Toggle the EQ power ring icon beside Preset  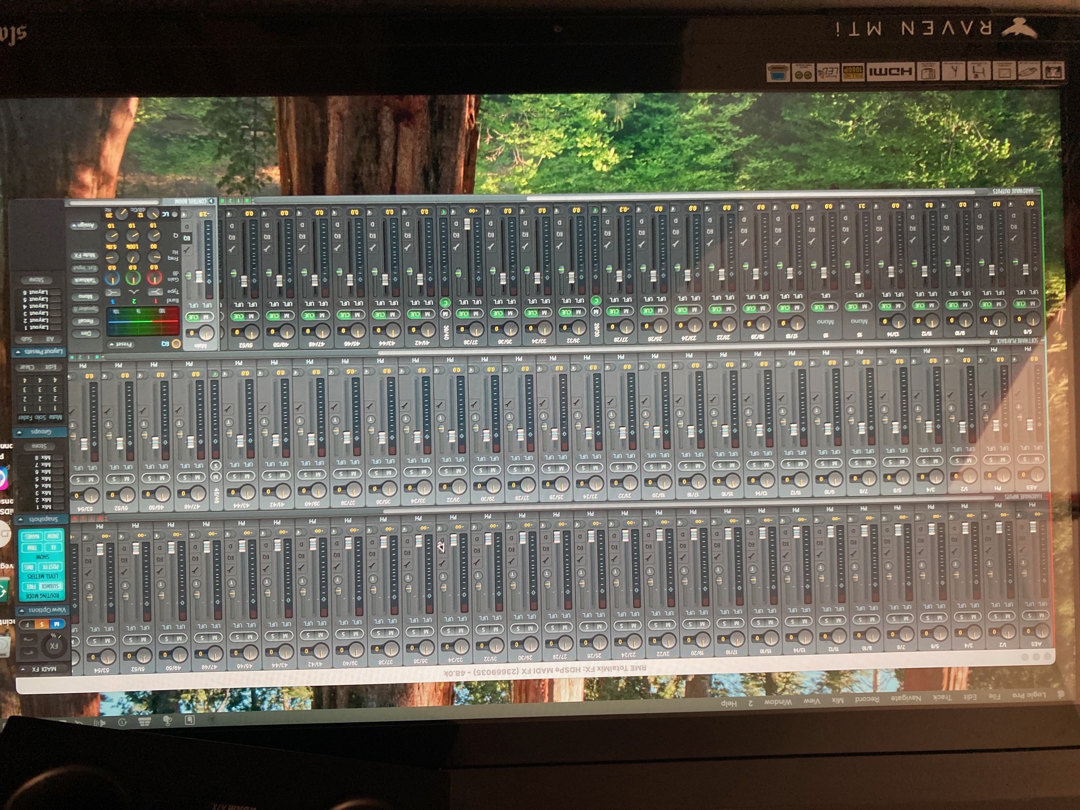tap(176, 344)
